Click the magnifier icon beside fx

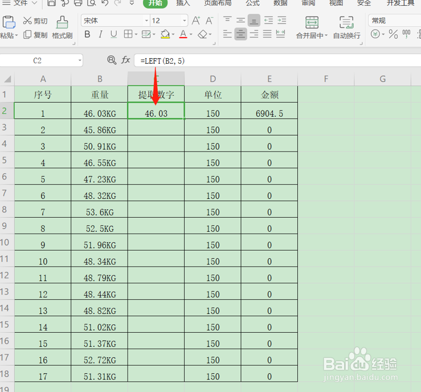click(x=112, y=60)
